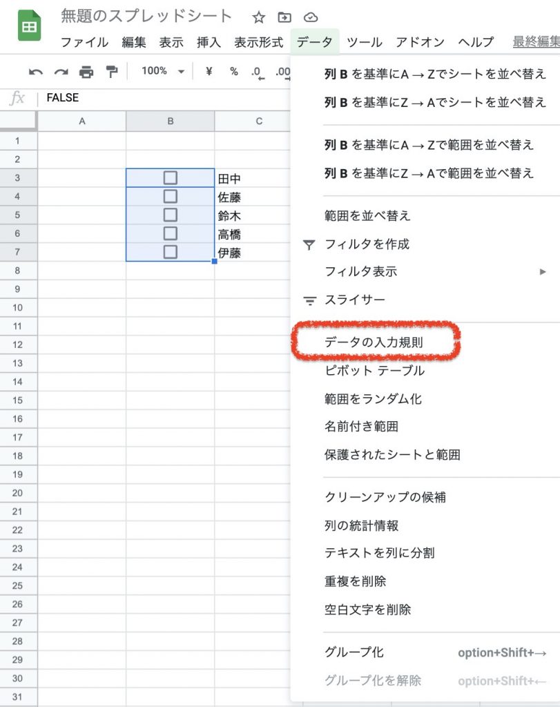Open the Google Sheets home logo

(x=29, y=26)
